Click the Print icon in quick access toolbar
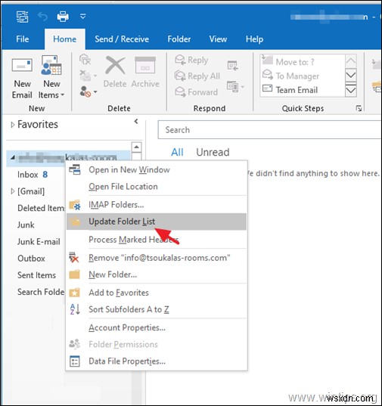The width and height of the screenshot is (382, 406). (x=63, y=17)
